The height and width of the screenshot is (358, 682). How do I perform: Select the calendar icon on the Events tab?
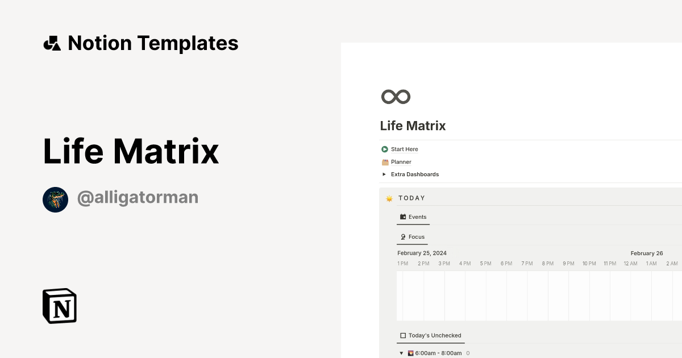point(402,217)
